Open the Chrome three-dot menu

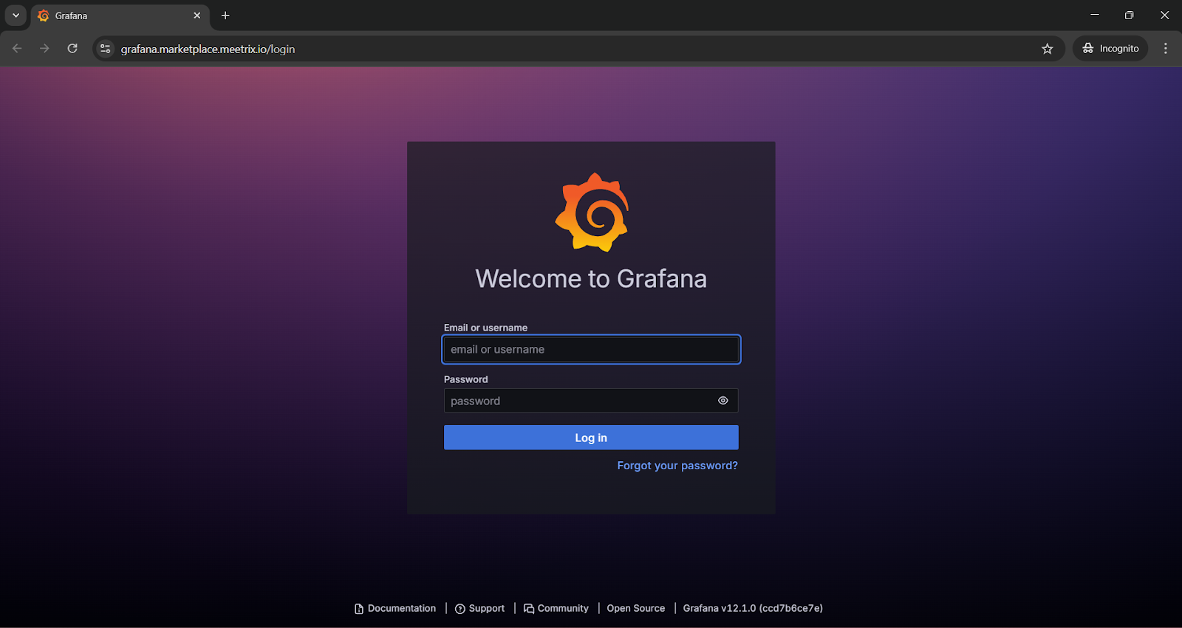(x=1165, y=49)
